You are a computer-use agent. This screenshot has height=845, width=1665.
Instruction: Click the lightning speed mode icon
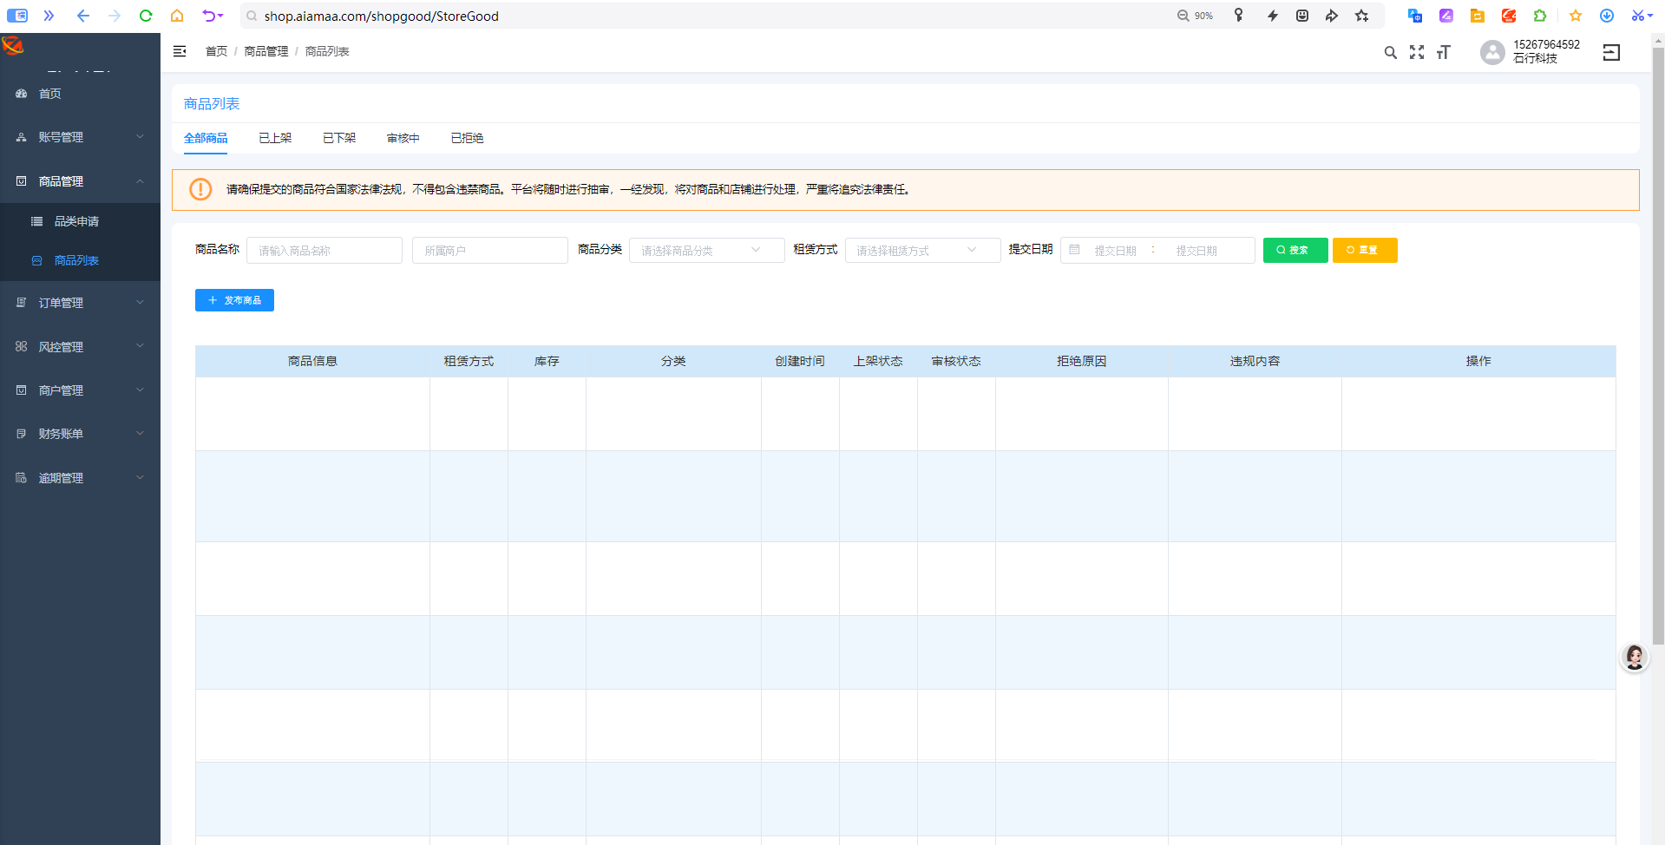pos(1272,16)
